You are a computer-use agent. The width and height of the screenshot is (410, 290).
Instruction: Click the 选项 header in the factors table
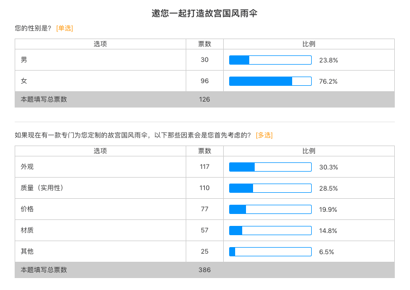click(100, 151)
